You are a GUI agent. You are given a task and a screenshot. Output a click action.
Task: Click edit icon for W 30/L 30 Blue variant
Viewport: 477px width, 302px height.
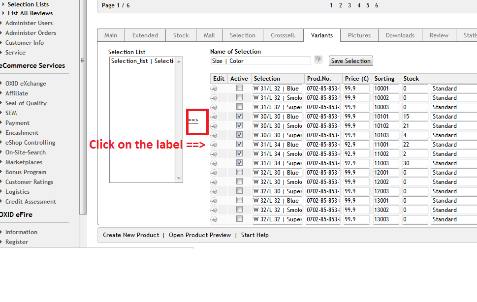tap(214, 117)
